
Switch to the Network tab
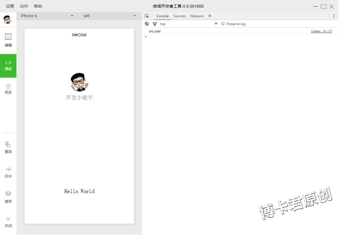click(x=197, y=16)
